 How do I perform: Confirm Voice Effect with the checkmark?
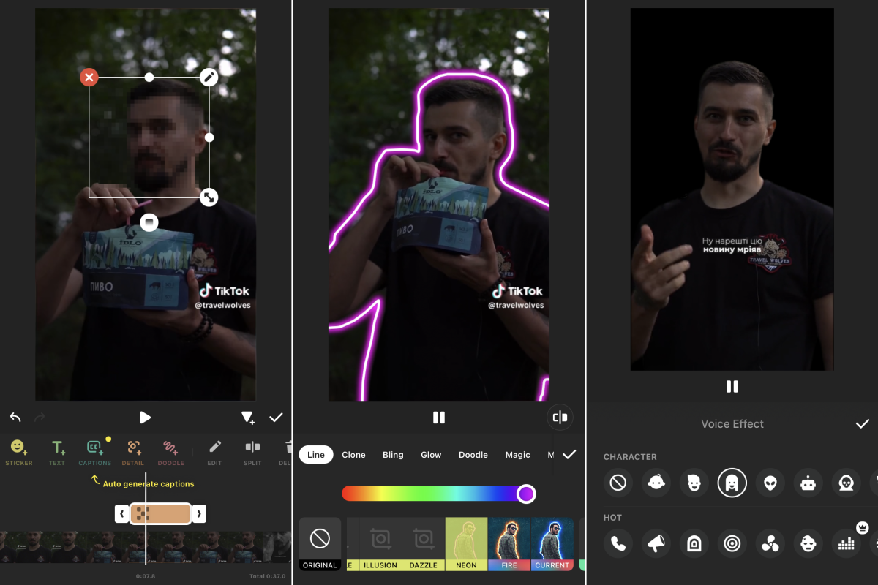pos(863,424)
